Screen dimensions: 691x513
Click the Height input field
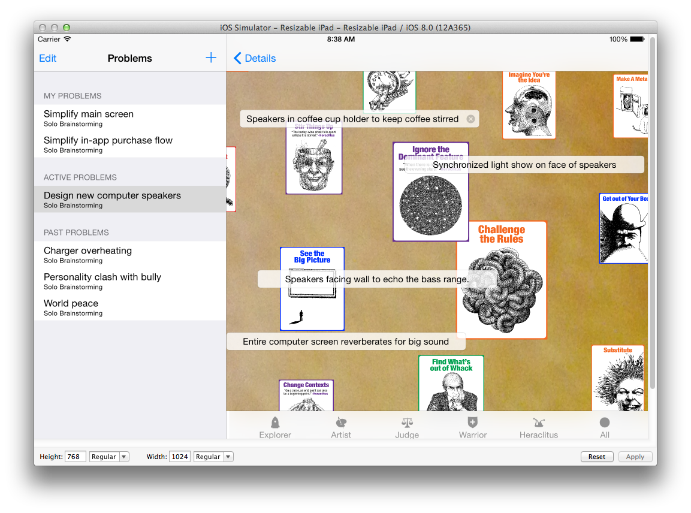75,457
